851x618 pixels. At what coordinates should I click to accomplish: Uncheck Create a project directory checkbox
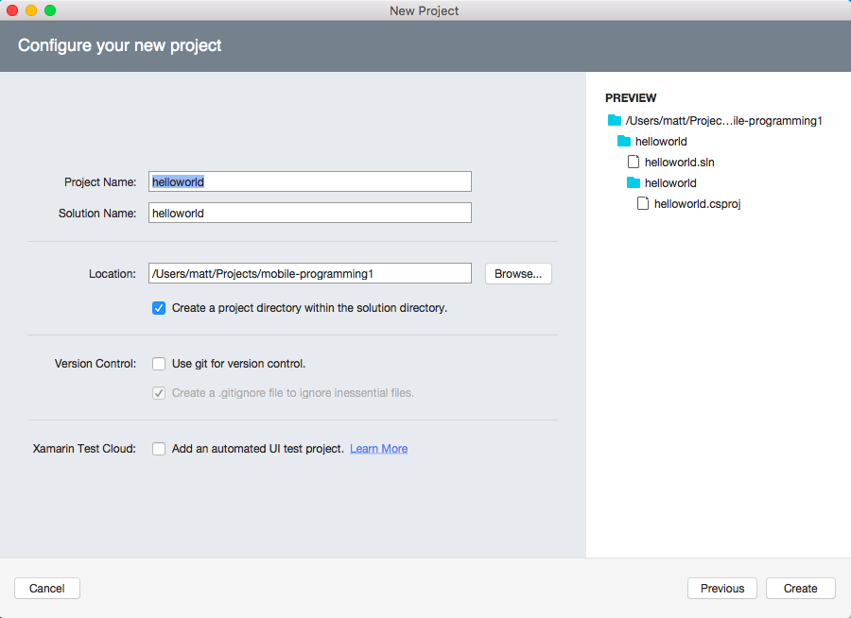[159, 308]
